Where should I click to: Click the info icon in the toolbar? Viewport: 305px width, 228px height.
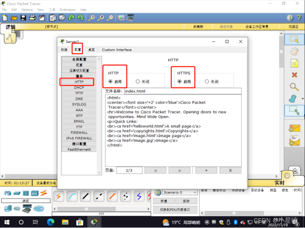pyautogui.click(x=290, y=18)
